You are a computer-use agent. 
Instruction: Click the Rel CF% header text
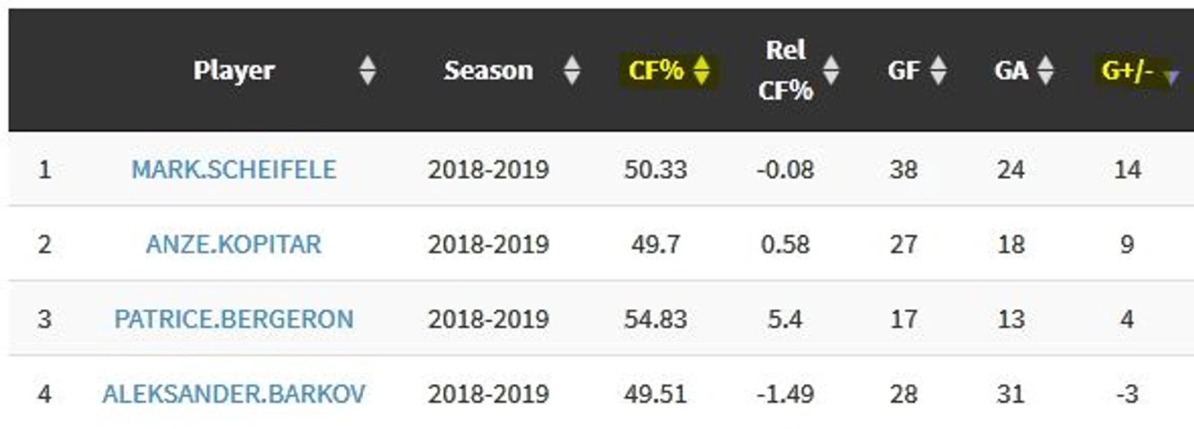[785, 70]
